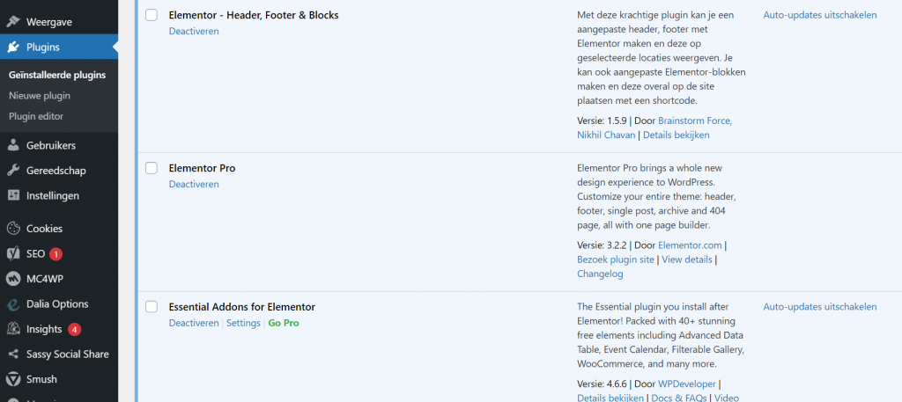The image size is (902, 402).
Task: Click the Cookies icon in sidebar
Action: click(x=13, y=229)
